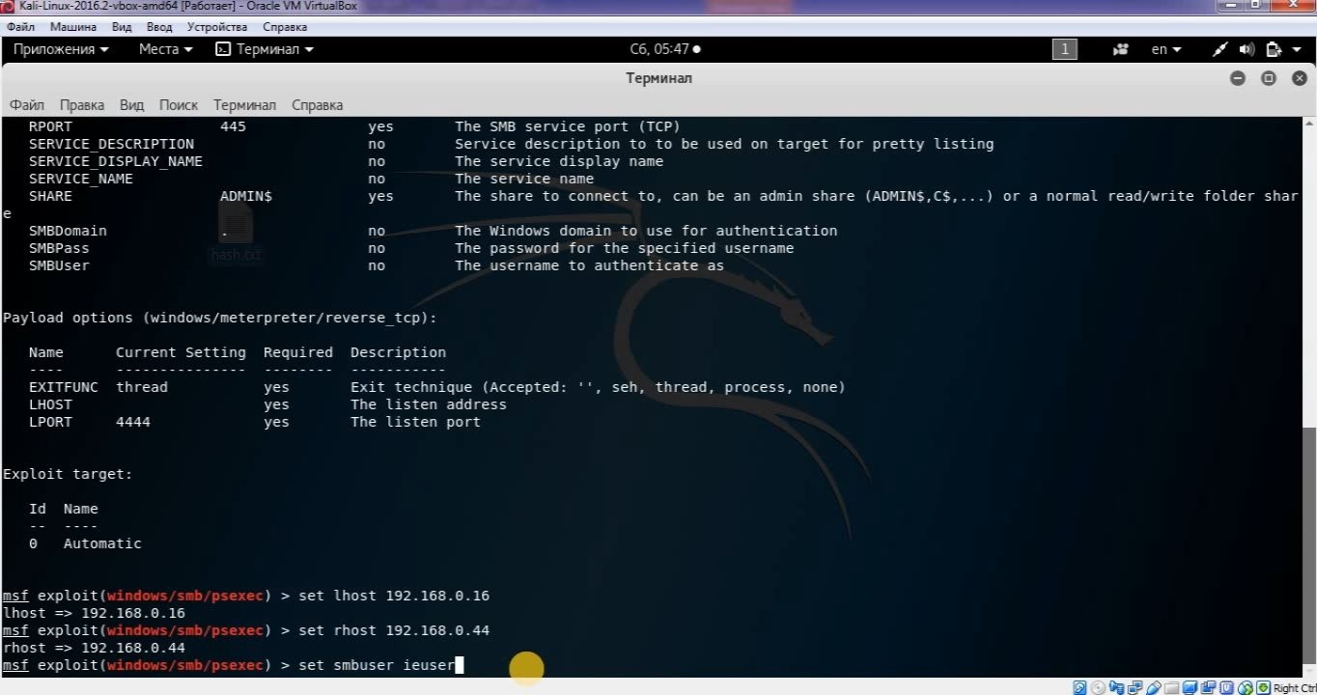The image size is (1317, 695).
Task: Click the ADMIN$ share value
Action: point(246,196)
